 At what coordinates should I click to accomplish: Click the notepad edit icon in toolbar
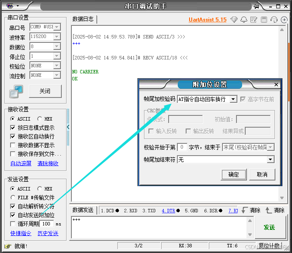(254, 20)
